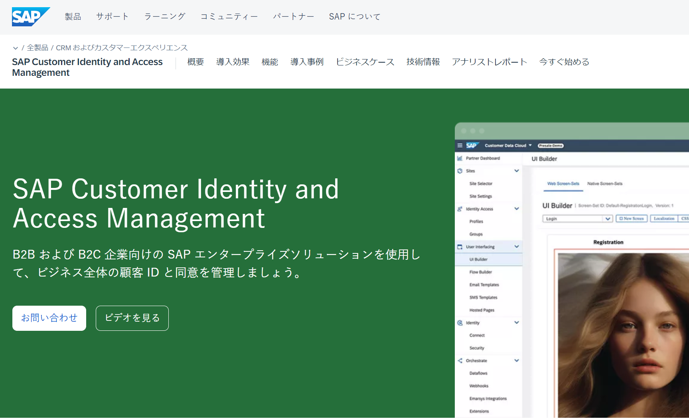Select Site Selector in sidebar
689x419 pixels.
click(x=481, y=184)
